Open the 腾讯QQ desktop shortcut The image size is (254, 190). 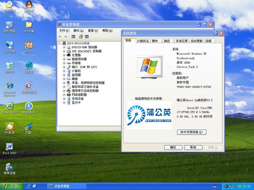29,6
